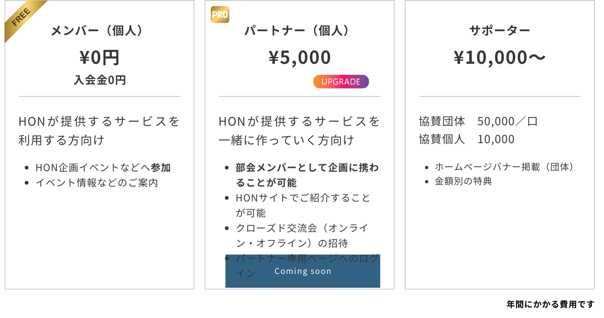Click the ¥10,000〜 price text
Screen dimensions: 604x318
tap(500, 57)
